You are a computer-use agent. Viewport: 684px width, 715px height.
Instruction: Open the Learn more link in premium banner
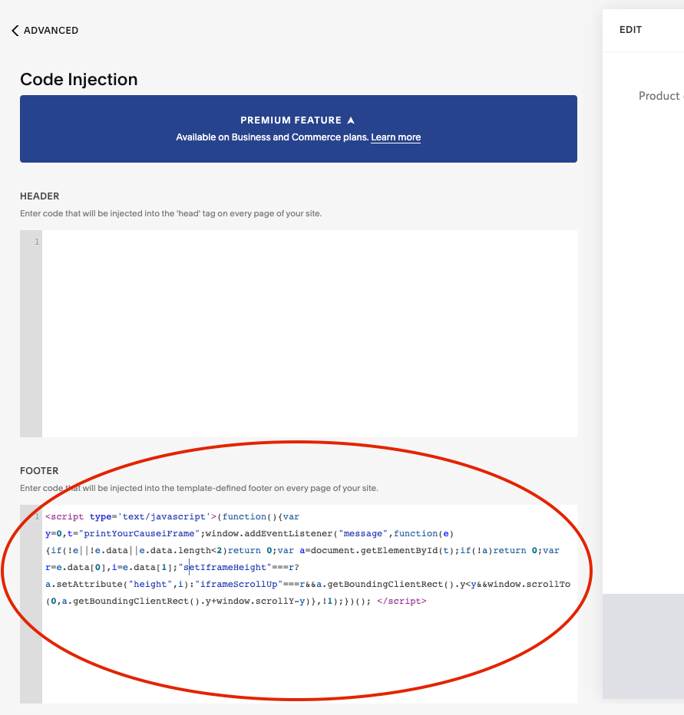coord(395,137)
